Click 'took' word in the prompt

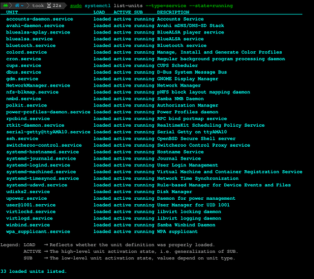click(x=38, y=6)
